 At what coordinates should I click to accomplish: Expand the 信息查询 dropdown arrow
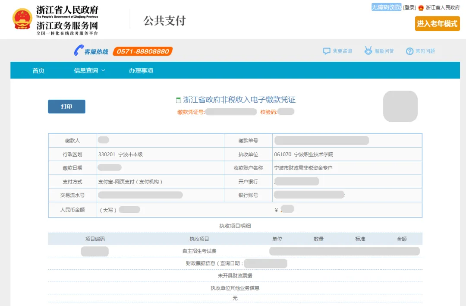pos(104,70)
